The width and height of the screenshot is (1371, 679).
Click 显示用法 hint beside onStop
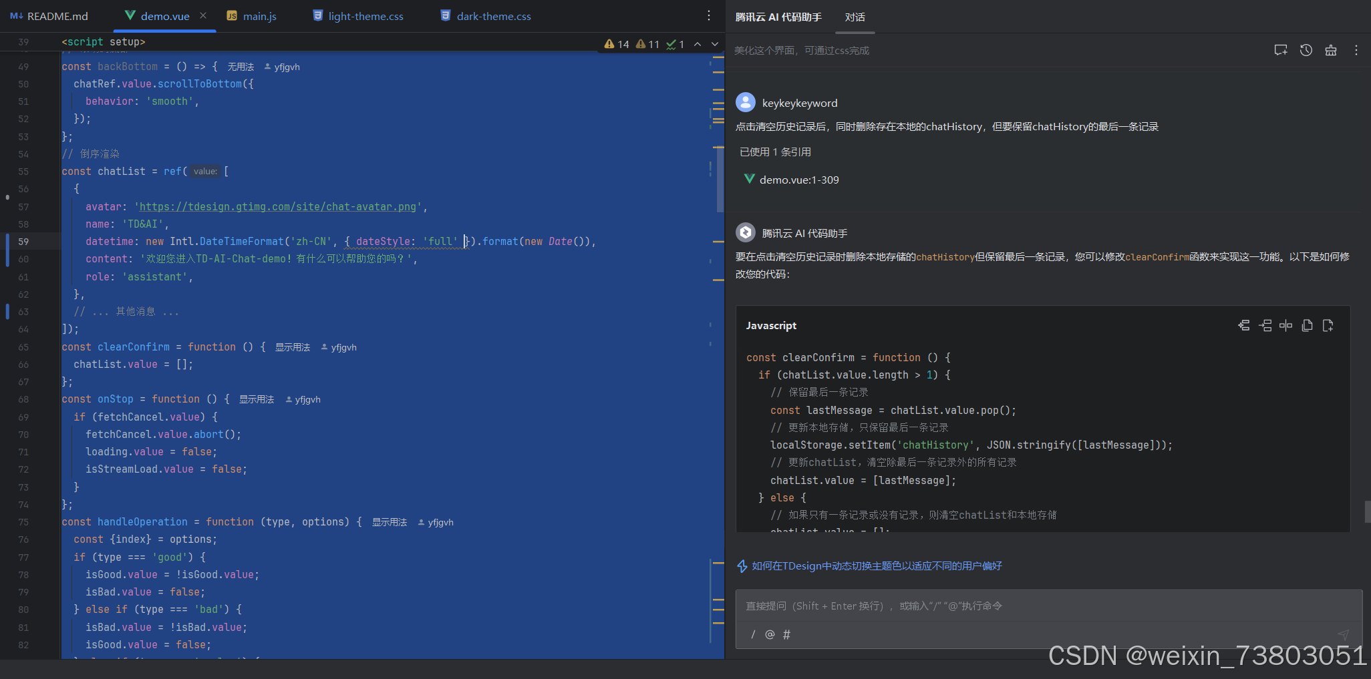point(257,399)
